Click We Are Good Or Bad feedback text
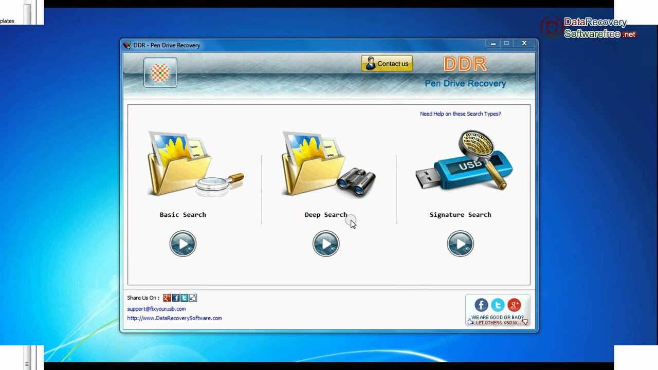 498,318
